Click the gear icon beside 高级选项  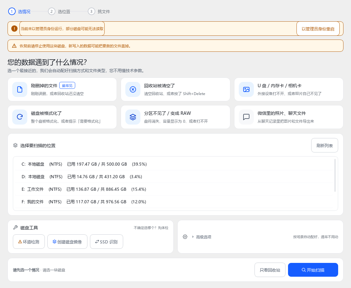pos(185,237)
